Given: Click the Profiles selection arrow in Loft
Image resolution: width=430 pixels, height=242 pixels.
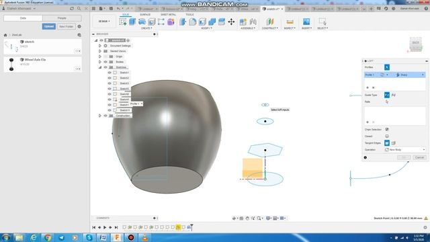Looking at the screenshot, I should tap(387, 67).
